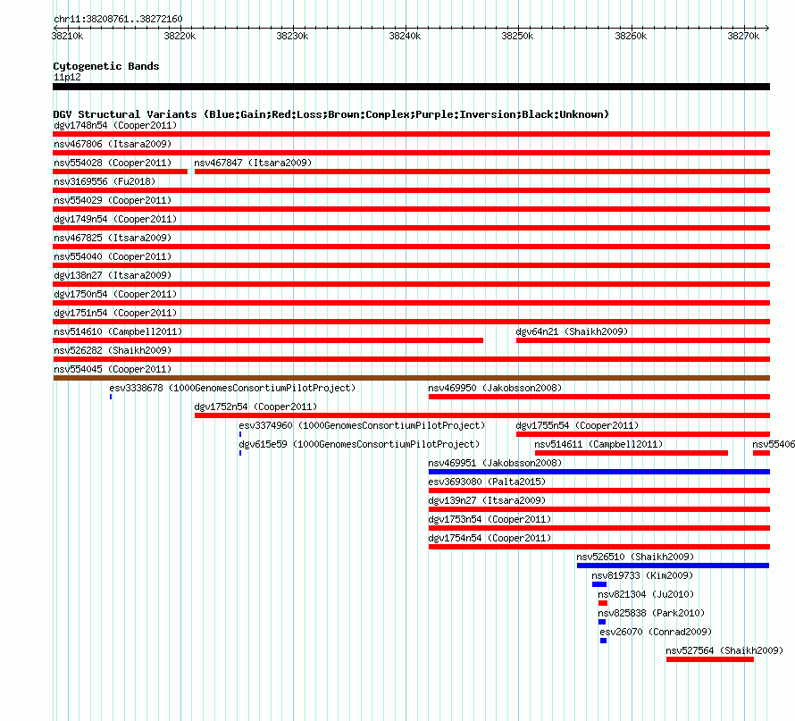Open the nsv467847 (Itsara2009) variant label
Image resolution: width=795 pixels, height=721 pixels.
point(253,163)
